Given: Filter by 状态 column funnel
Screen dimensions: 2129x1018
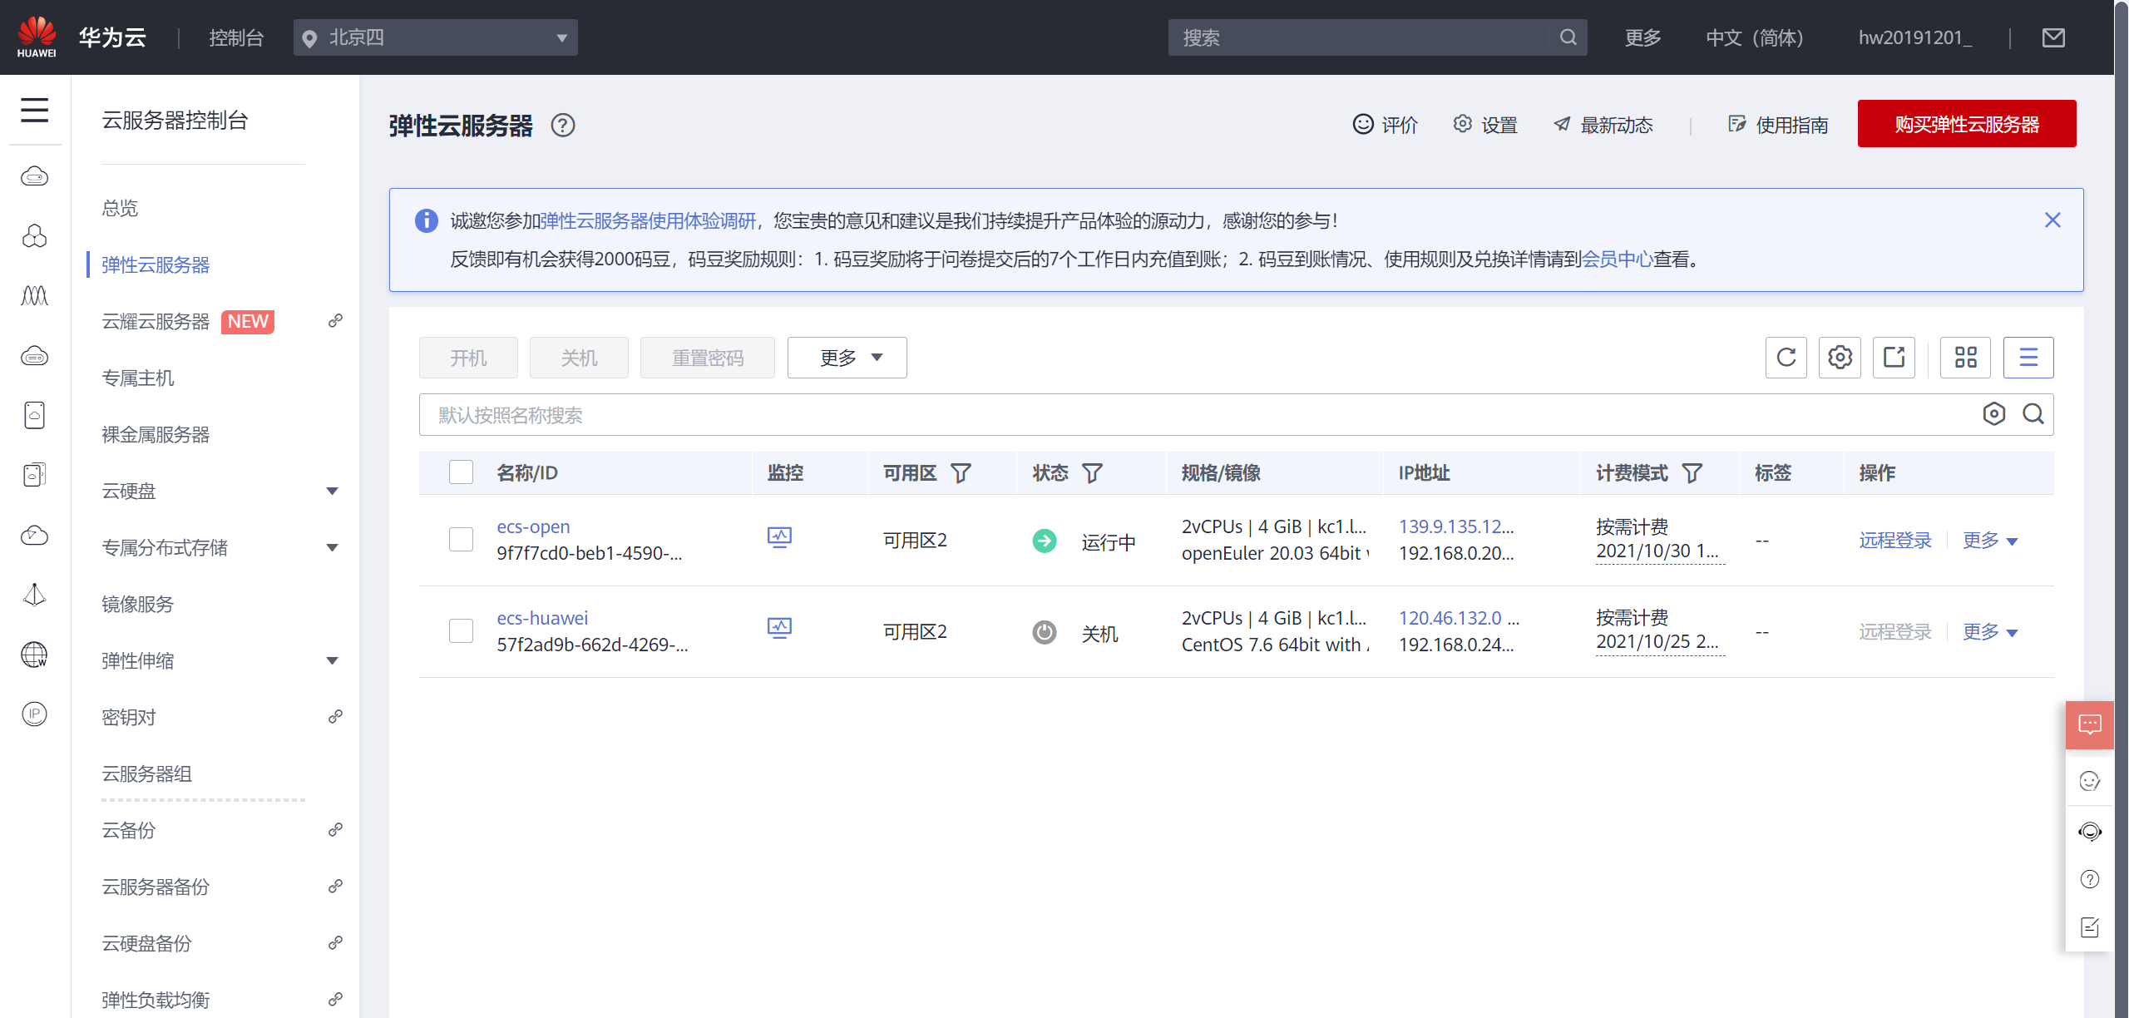Looking at the screenshot, I should (x=1092, y=473).
